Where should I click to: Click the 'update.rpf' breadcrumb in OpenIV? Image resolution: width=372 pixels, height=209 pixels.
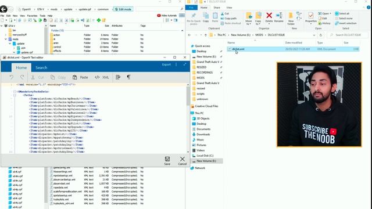85,9
